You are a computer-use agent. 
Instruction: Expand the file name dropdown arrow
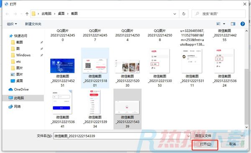point(188,136)
